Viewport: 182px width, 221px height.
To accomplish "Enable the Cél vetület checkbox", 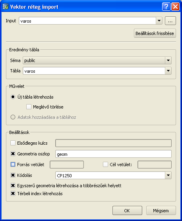I will 105,164.
